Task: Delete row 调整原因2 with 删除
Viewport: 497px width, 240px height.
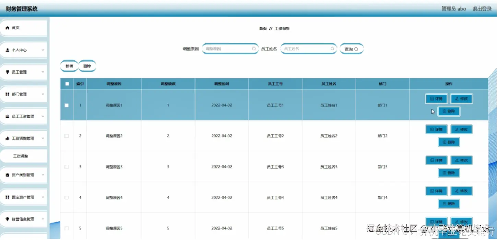Action: click(x=449, y=142)
